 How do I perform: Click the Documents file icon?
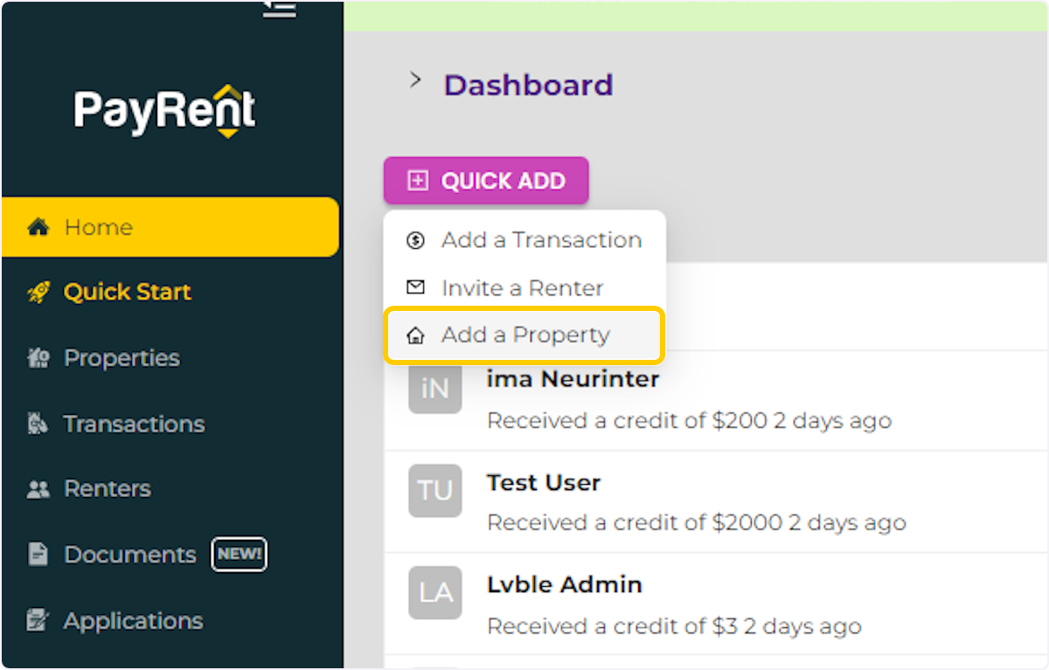pyautogui.click(x=38, y=554)
